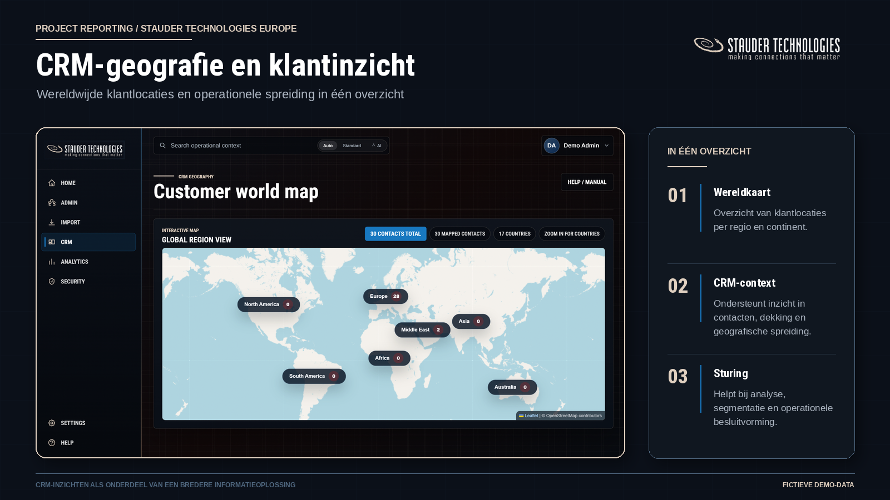Click the GLOBAL REGION VIEW label
Screen dimensions: 890x500
coord(196,240)
